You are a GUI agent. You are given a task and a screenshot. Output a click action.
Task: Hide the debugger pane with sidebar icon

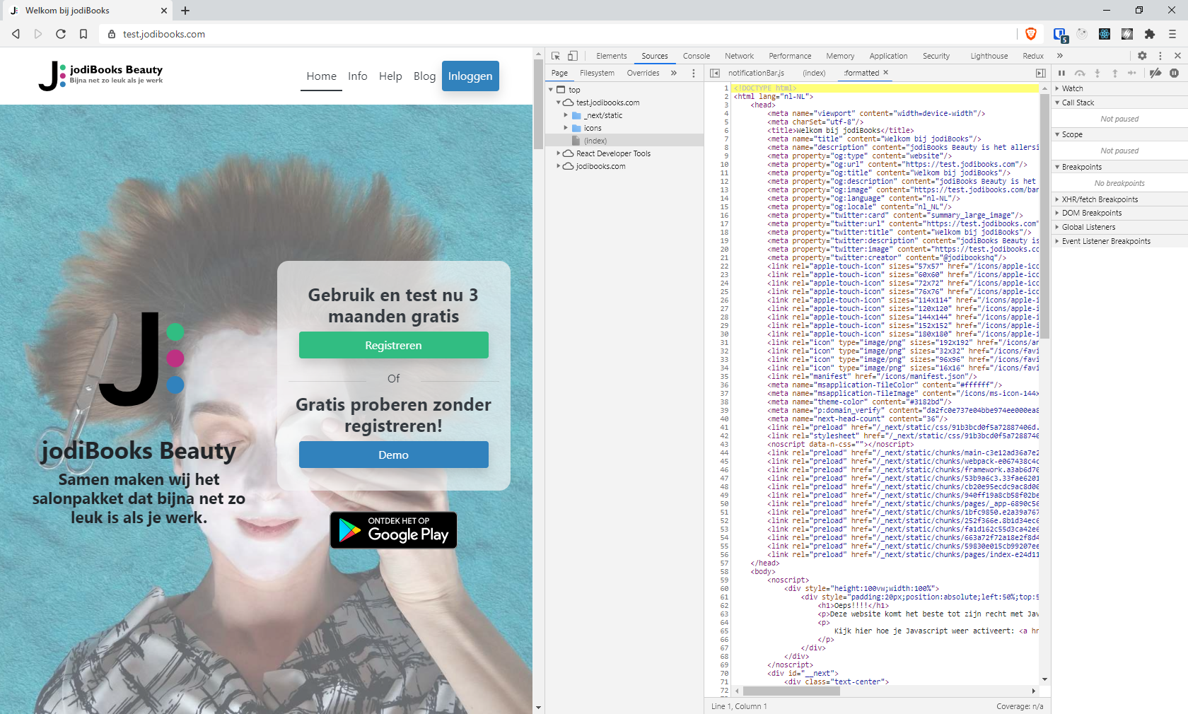point(1040,73)
